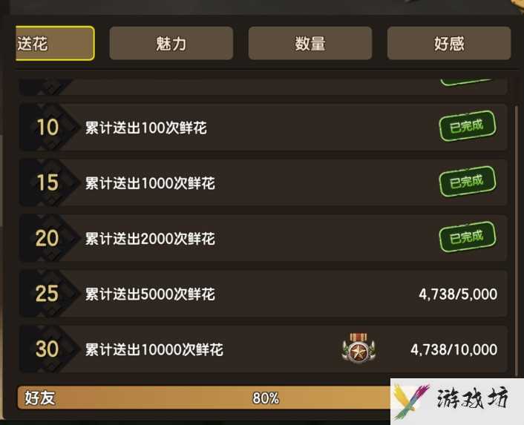Switch to the 好感 tab
Screen dimensions: 524x425
point(449,44)
